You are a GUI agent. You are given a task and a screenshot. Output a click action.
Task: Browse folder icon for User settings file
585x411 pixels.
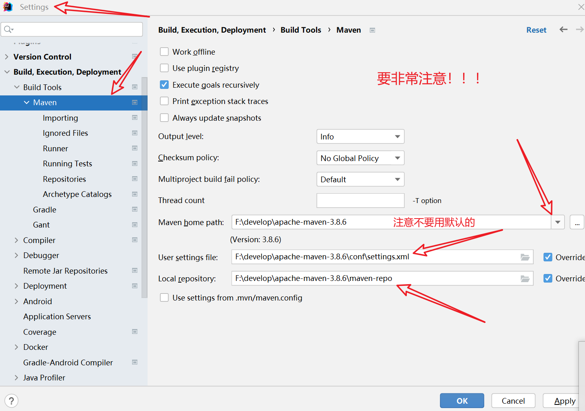click(x=525, y=257)
